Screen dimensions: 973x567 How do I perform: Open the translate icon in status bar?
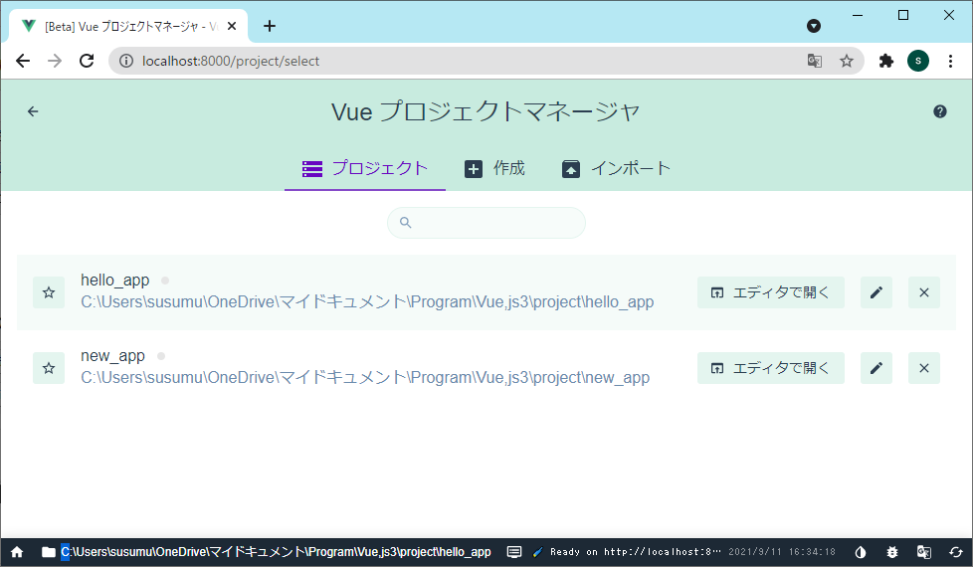click(924, 552)
